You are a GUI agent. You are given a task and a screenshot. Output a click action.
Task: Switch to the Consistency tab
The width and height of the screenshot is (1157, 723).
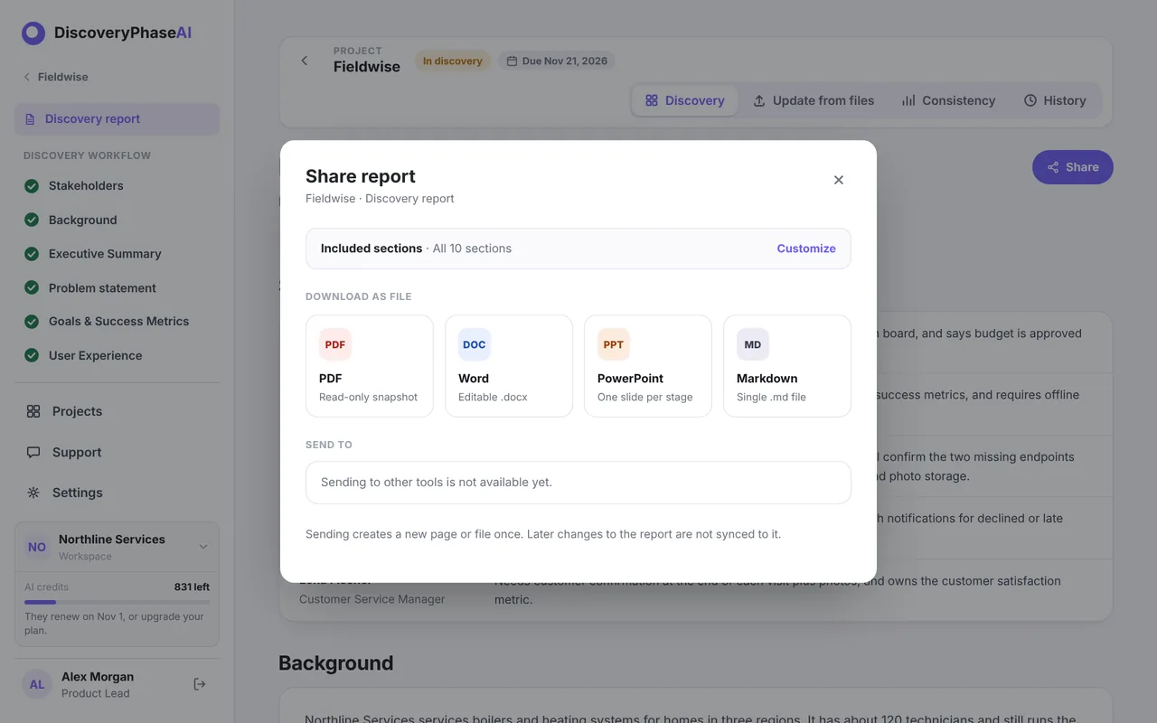[x=948, y=100]
